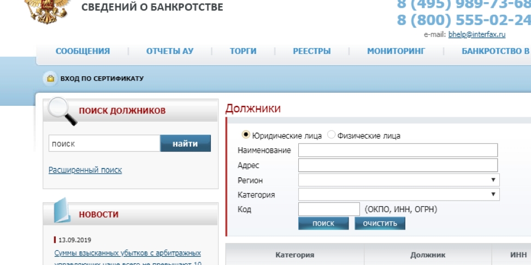The width and height of the screenshot is (531, 265).
Task: Open the Реестры menu item
Action: 311,51
